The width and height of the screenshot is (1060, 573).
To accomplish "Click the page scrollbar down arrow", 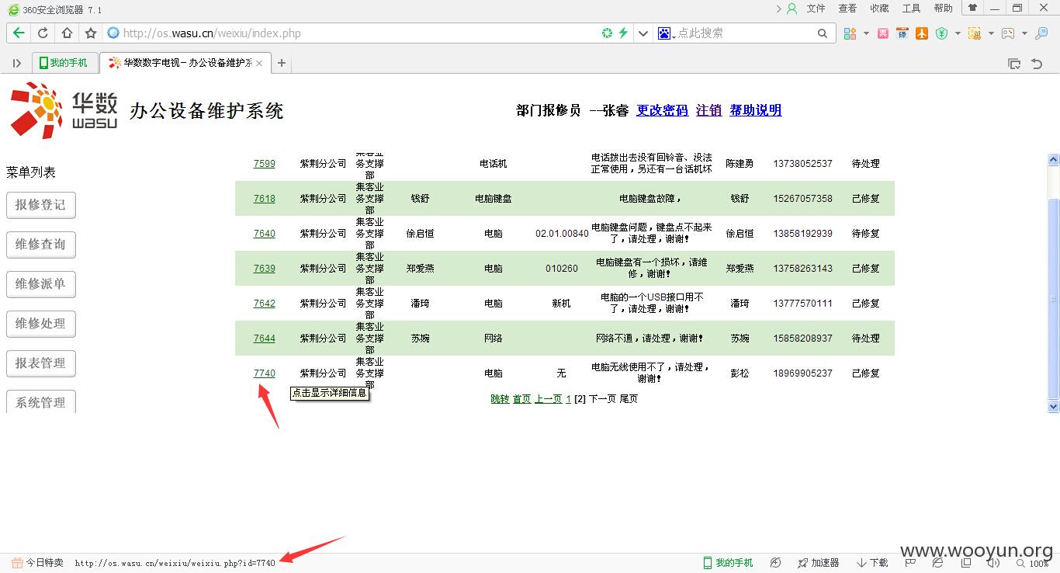I will 1053,406.
